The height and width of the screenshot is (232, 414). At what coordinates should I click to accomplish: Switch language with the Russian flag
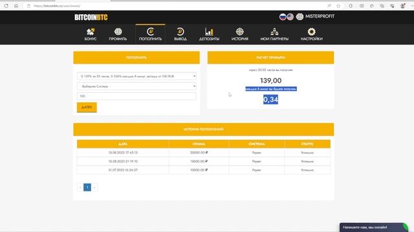pyautogui.click(x=283, y=17)
